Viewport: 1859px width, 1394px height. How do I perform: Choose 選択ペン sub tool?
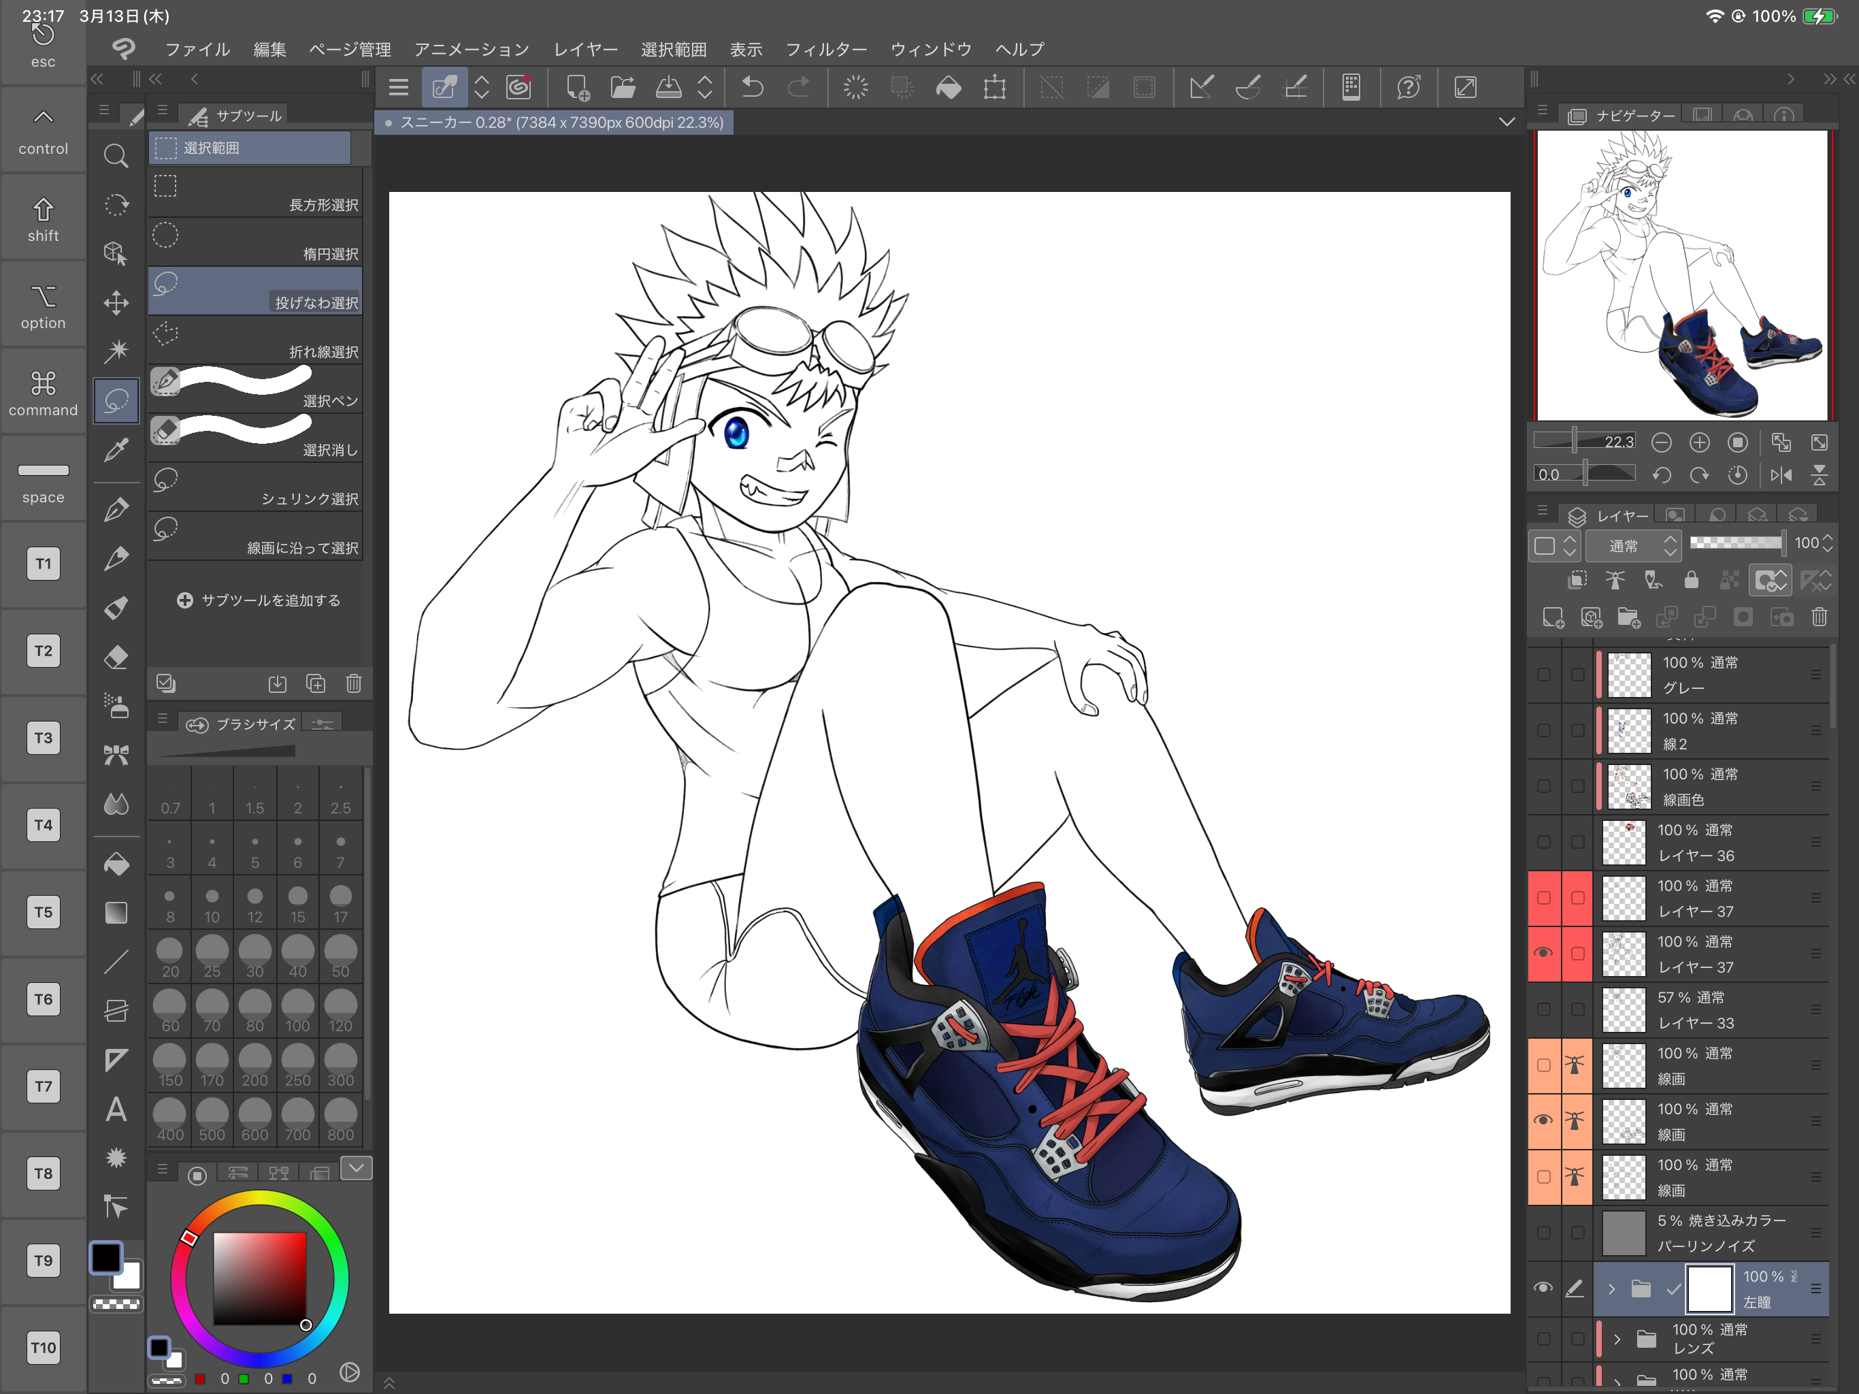coord(255,389)
